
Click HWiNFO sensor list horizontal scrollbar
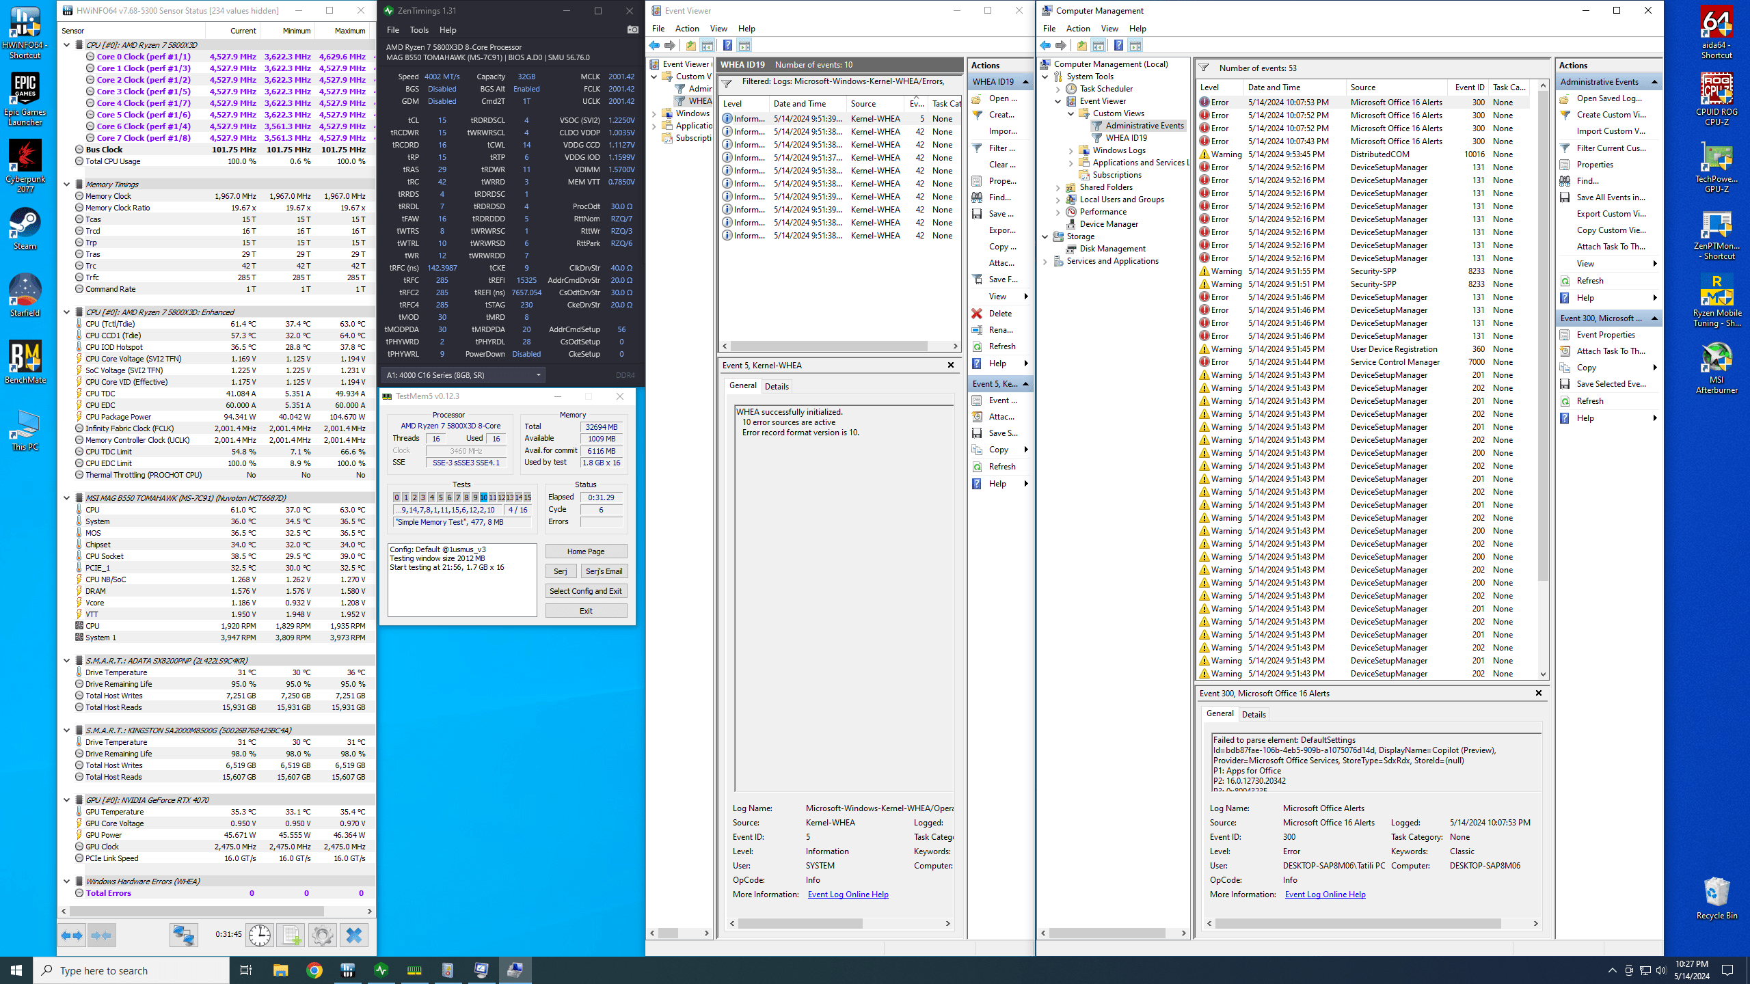coord(197,911)
